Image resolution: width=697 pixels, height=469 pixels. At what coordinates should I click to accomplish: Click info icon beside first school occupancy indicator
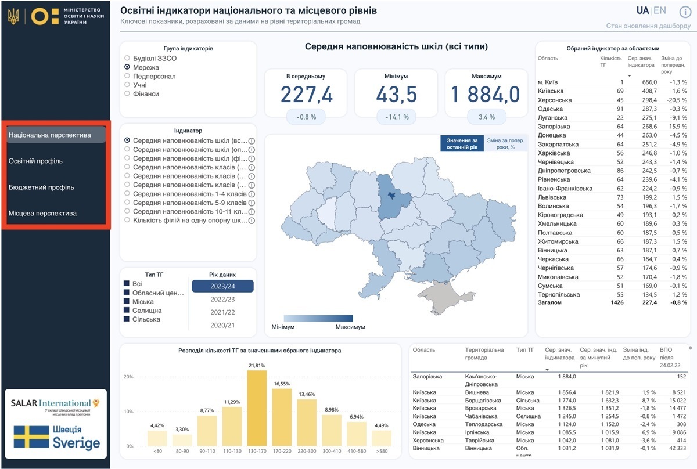pos(252,141)
